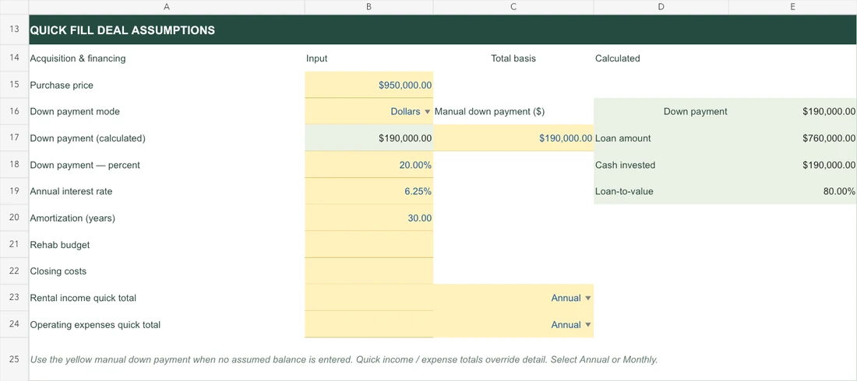The image size is (857, 381).
Task: Click the Annual interest rate label
Action: click(71, 191)
